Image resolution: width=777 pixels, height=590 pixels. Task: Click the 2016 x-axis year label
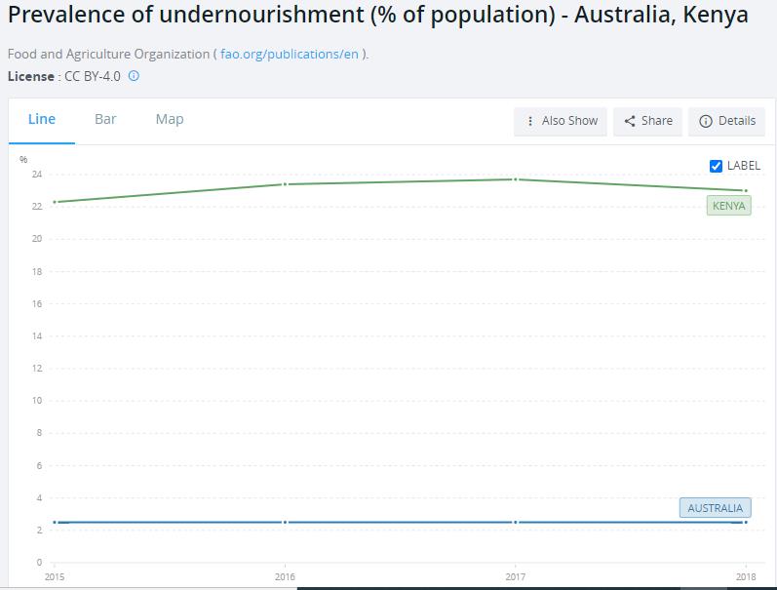click(x=285, y=577)
